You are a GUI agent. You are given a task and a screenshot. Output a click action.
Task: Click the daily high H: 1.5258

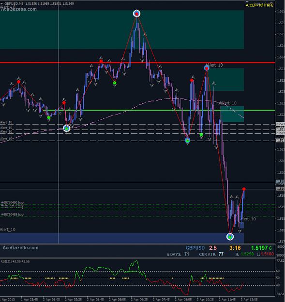(x=244, y=254)
